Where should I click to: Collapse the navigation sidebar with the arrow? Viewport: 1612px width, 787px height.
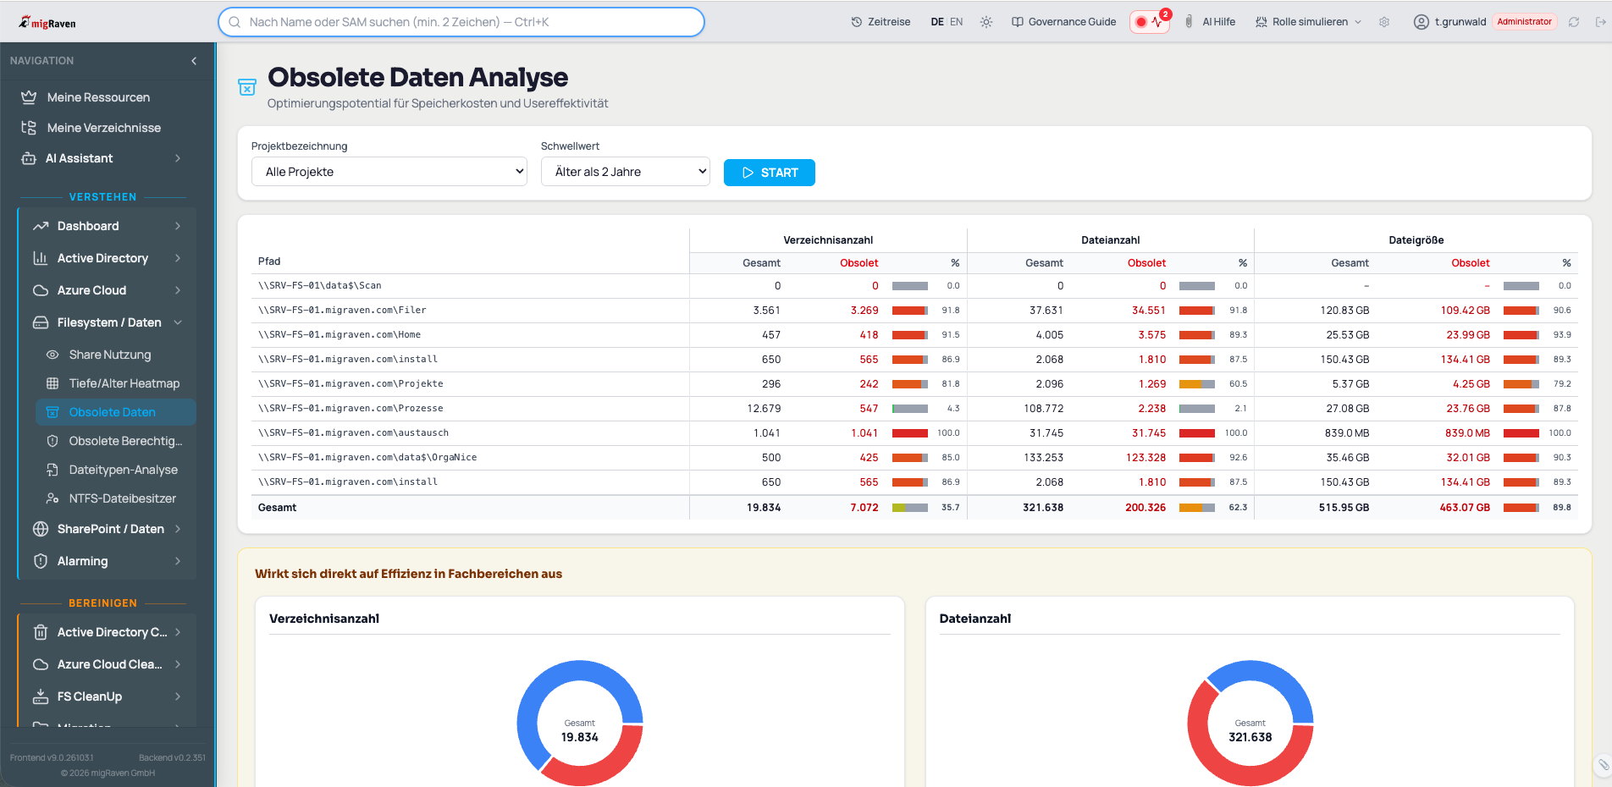pos(194,61)
